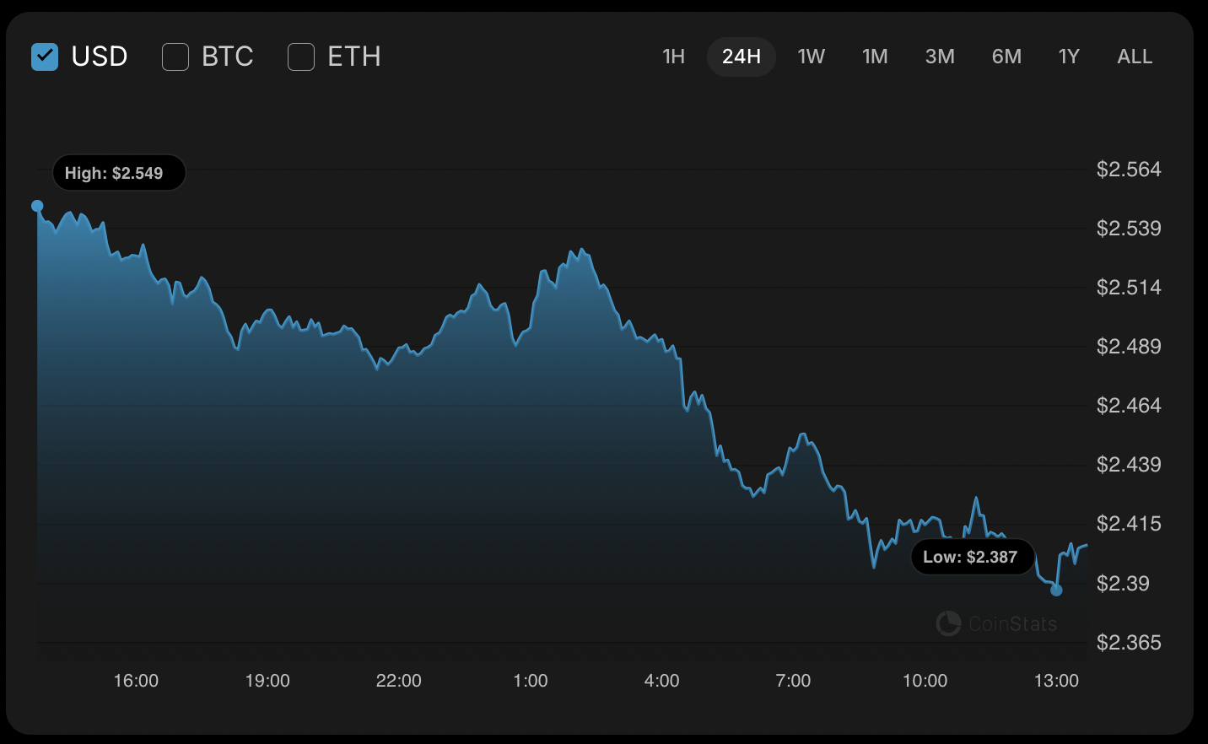Click the low price point marker
Image resolution: width=1208 pixels, height=744 pixels.
point(1056,590)
